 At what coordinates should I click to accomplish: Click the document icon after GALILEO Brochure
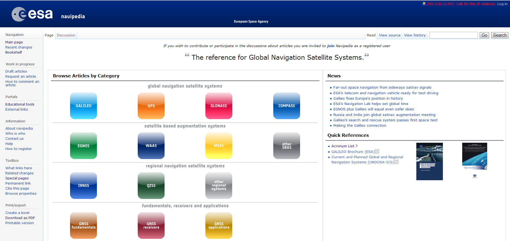[x=377, y=152]
